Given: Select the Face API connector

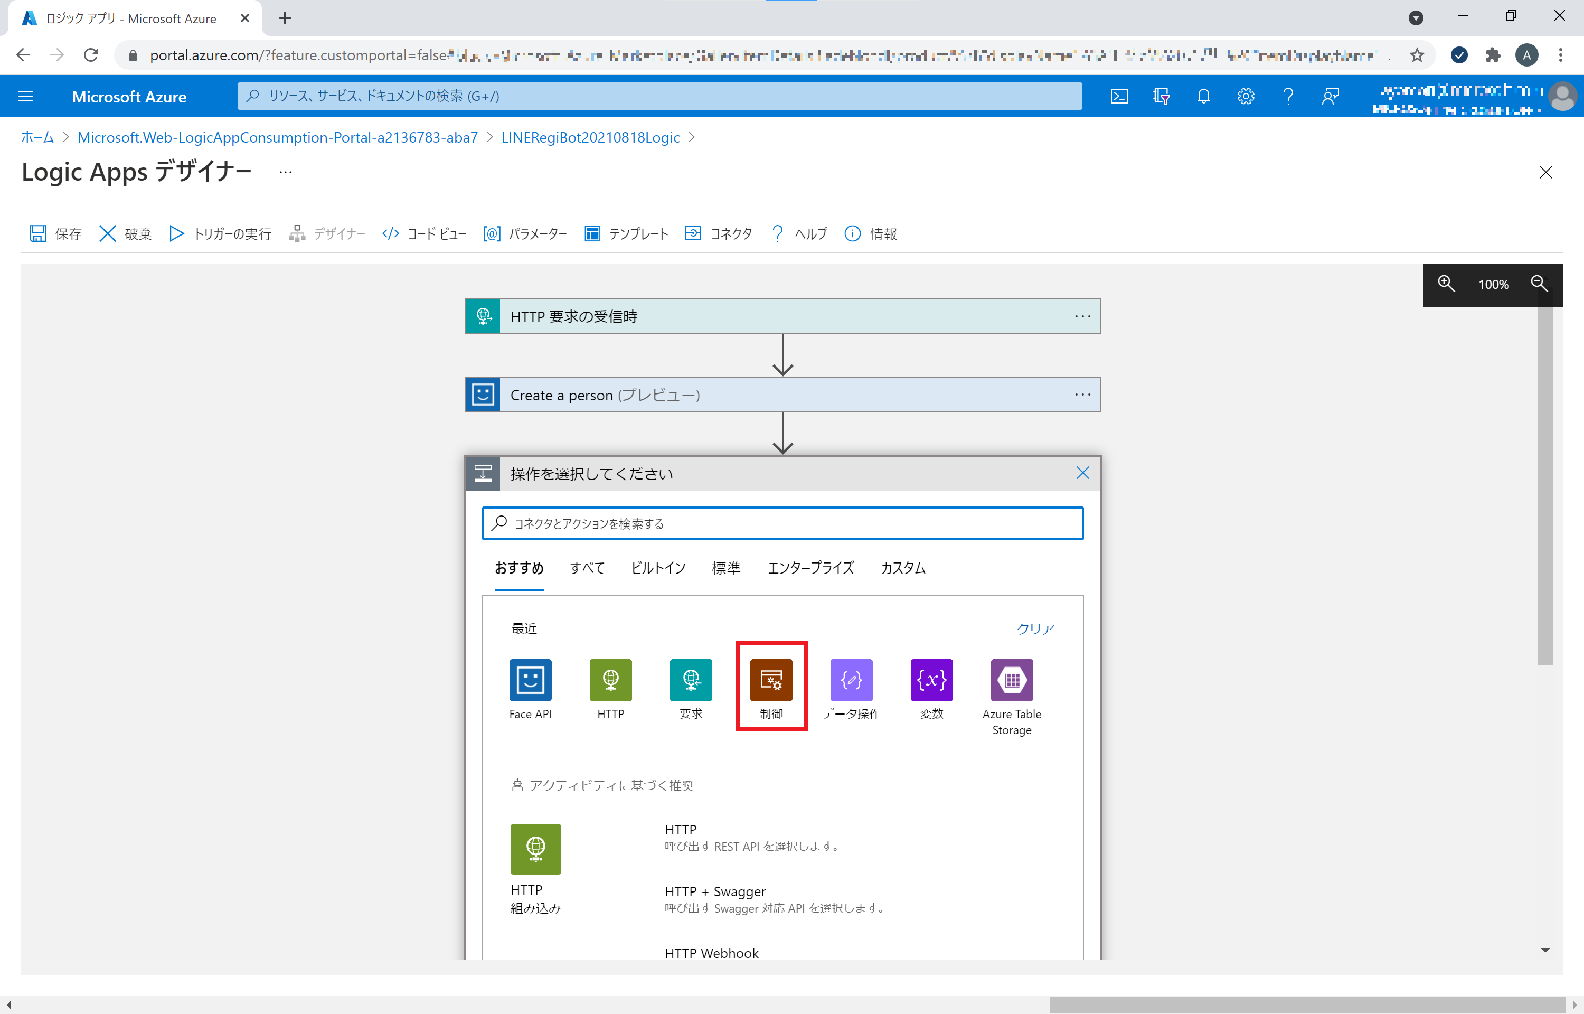Looking at the screenshot, I should [x=530, y=680].
